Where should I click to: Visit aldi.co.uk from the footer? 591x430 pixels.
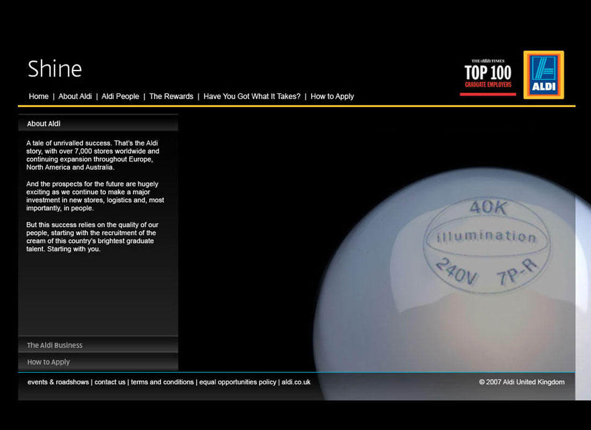click(x=296, y=382)
